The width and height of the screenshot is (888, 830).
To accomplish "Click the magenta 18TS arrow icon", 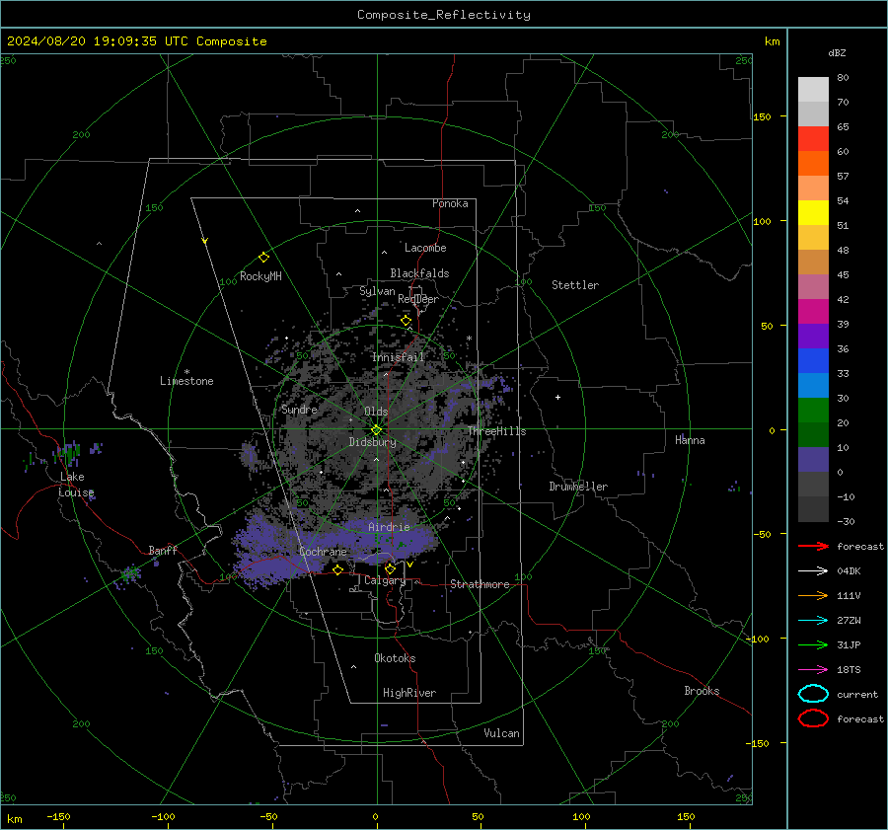I will click(813, 670).
